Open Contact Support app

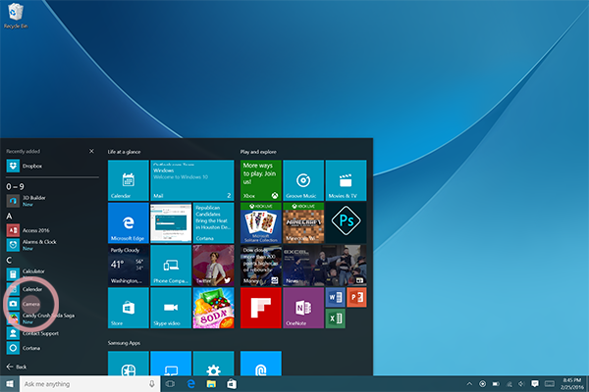(x=53, y=333)
